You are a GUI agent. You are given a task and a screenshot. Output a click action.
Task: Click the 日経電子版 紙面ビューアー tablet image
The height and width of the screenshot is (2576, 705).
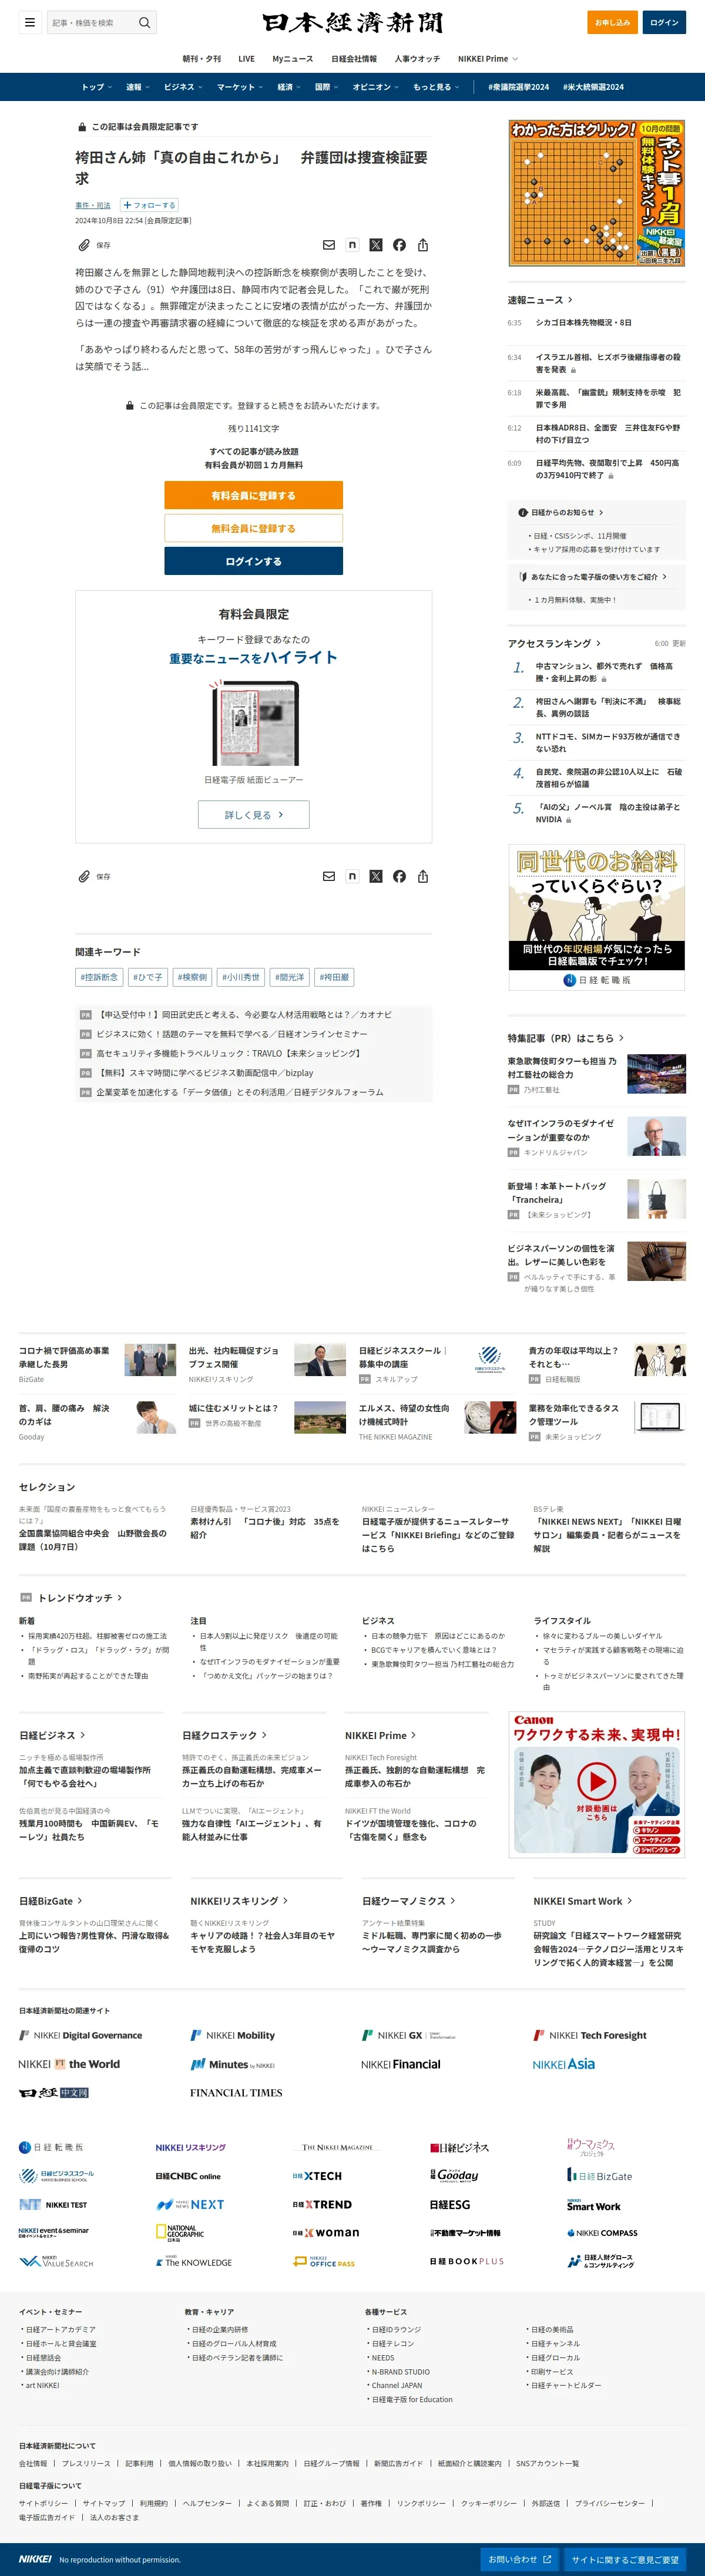point(254,724)
